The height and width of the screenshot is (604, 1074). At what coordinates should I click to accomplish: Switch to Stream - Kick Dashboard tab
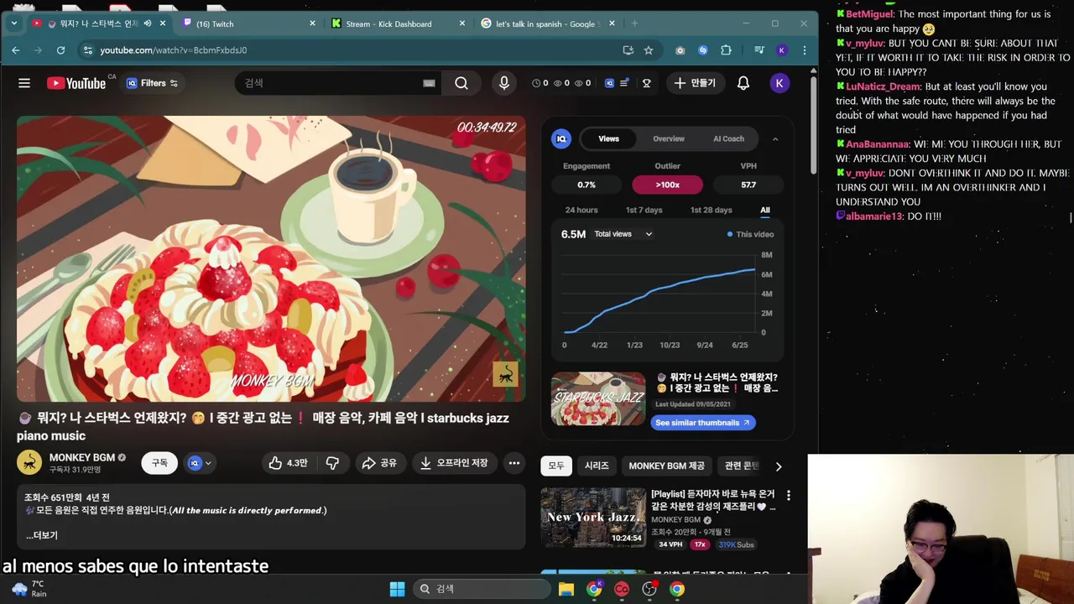coord(398,23)
